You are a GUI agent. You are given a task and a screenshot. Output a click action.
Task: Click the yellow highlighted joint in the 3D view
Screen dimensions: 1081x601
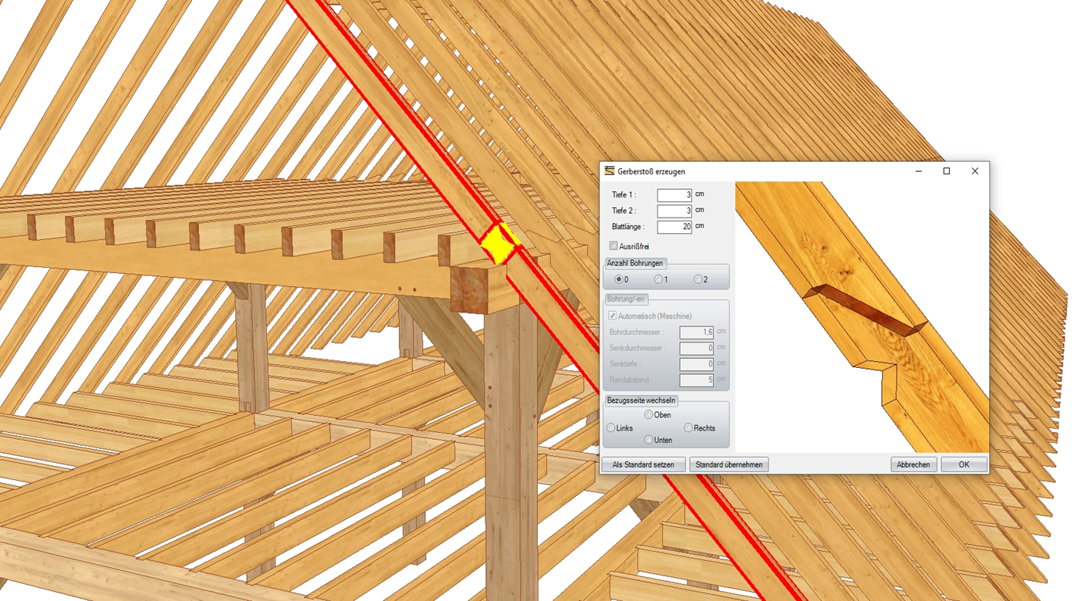(499, 244)
